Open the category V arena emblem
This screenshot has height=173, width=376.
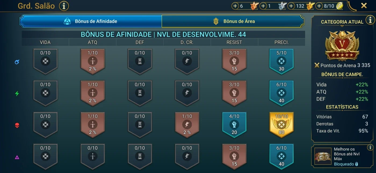click(342, 46)
